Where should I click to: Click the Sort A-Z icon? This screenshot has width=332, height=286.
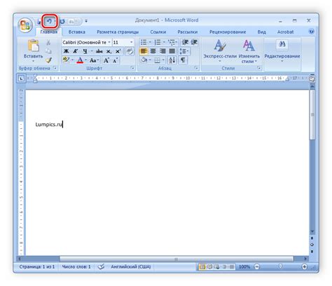point(172,60)
